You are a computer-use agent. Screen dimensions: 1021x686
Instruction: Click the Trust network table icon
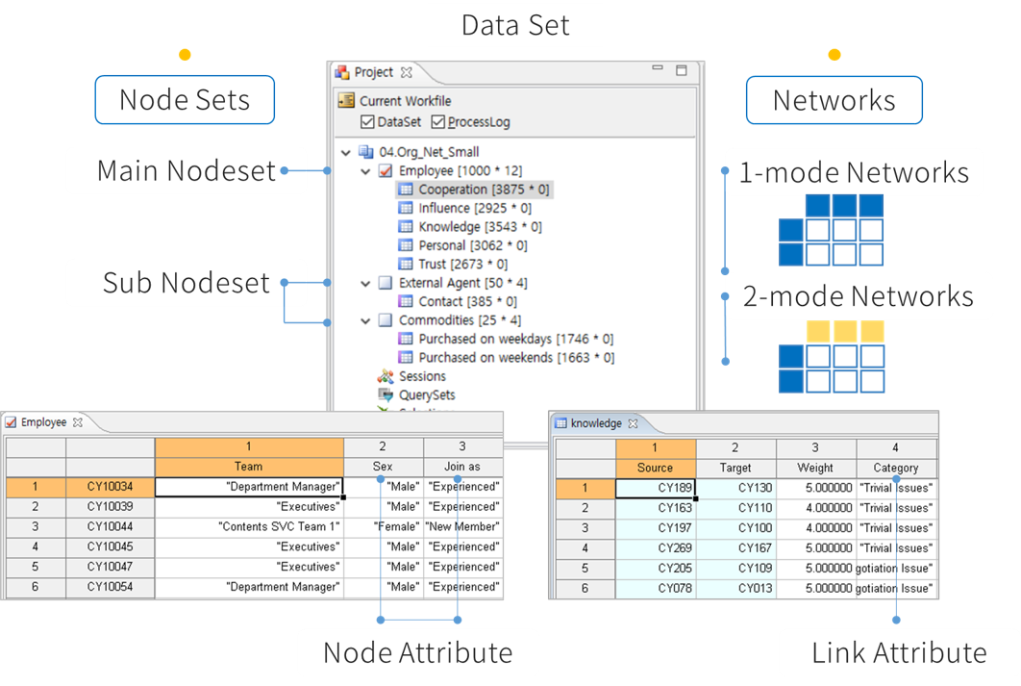406,265
